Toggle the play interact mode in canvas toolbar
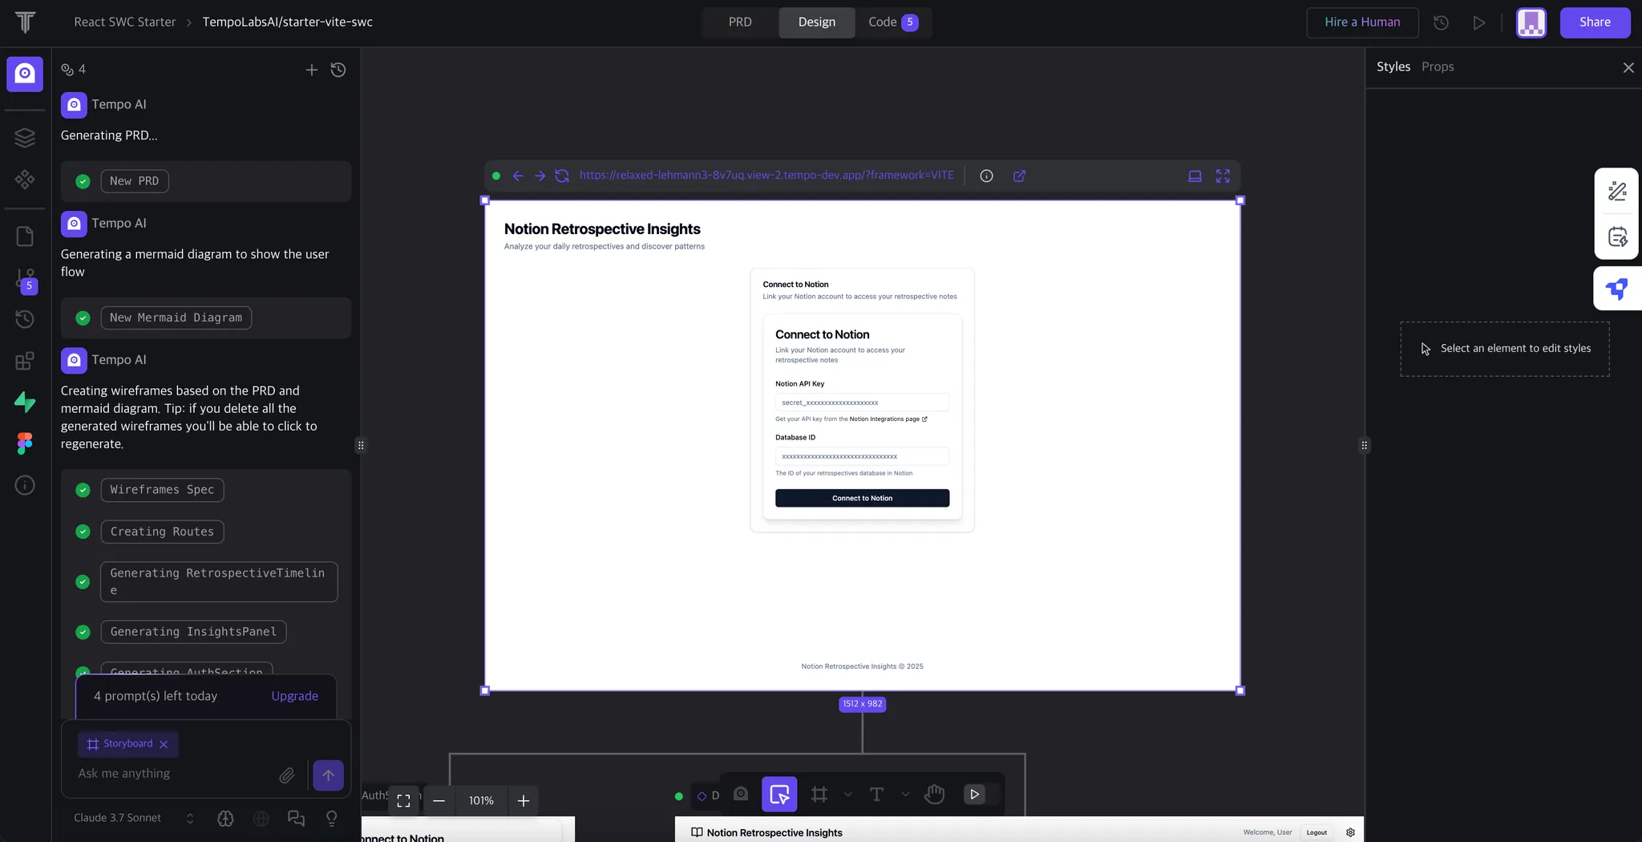The width and height of the screenshot is (1642, 842). (x=974, y=795)
